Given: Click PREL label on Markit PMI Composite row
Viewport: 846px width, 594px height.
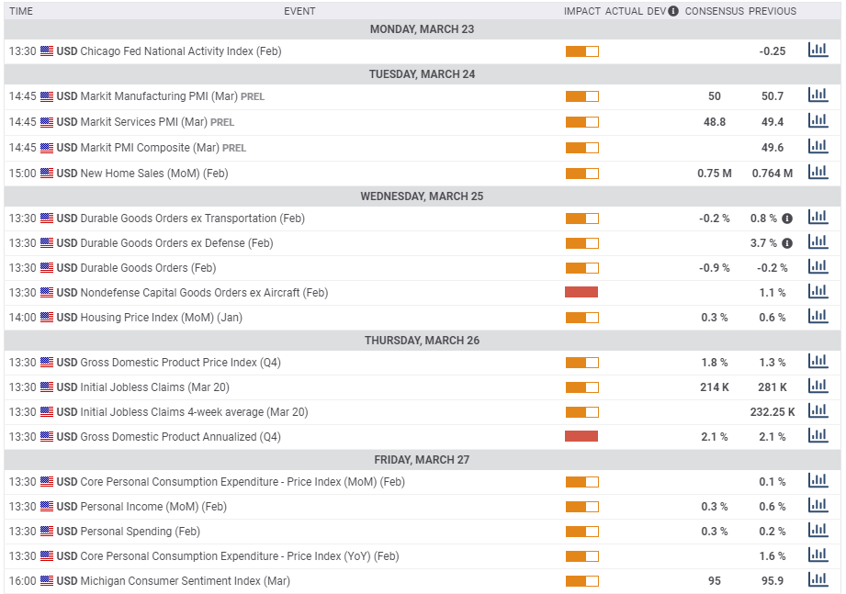Looking at the screenshot, I should tap(234, 148).
